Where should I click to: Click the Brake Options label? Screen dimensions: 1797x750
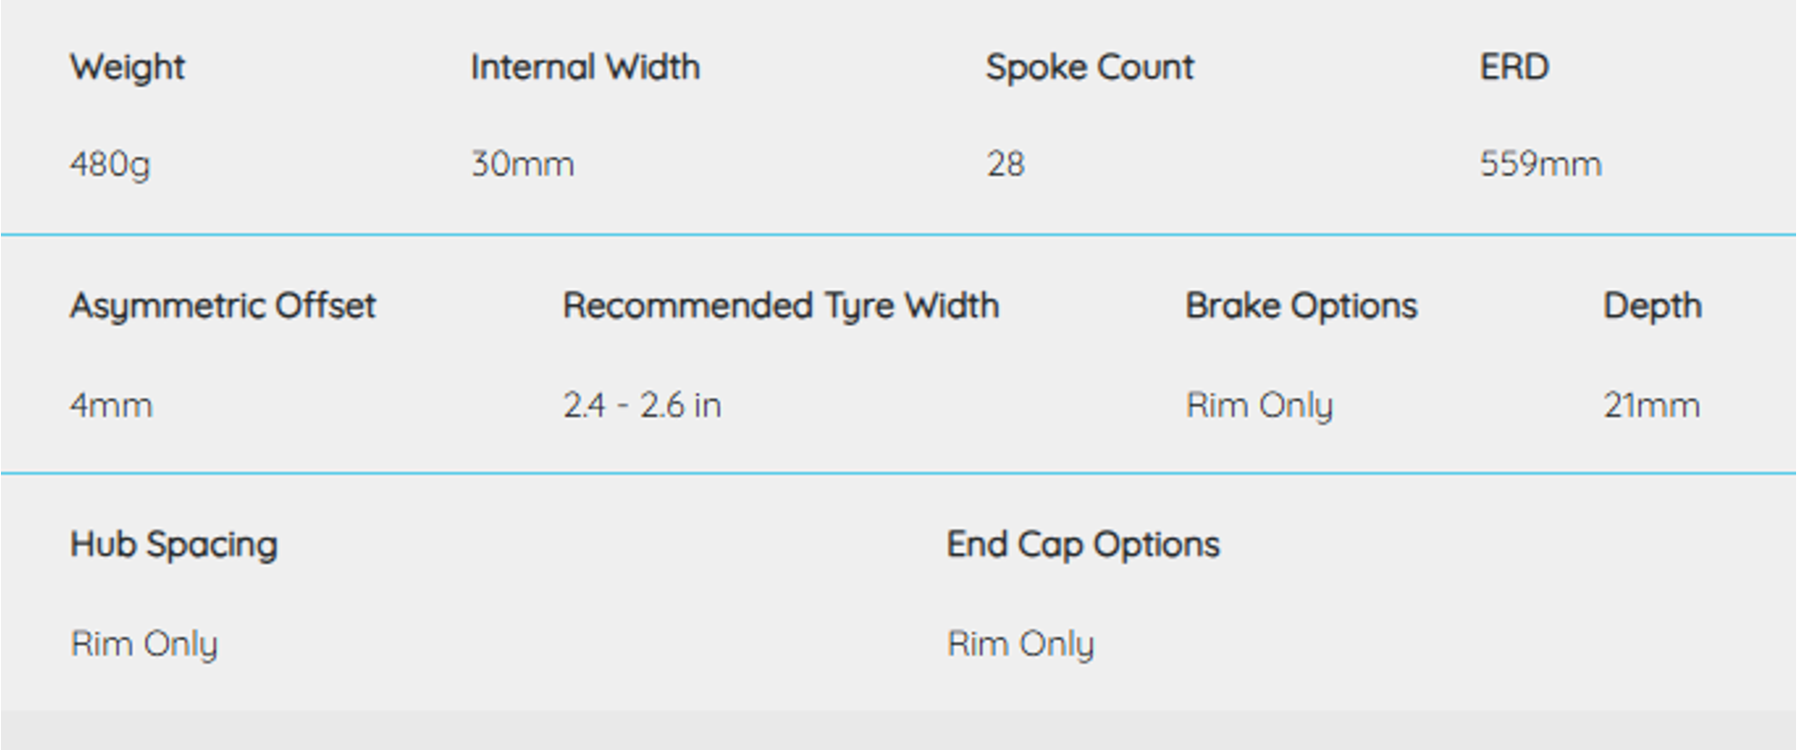(1301, 307)
